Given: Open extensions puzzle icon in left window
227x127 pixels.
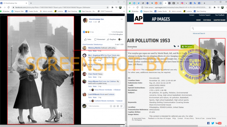Looking at the screenshot, I should click(x=112, y=7).
